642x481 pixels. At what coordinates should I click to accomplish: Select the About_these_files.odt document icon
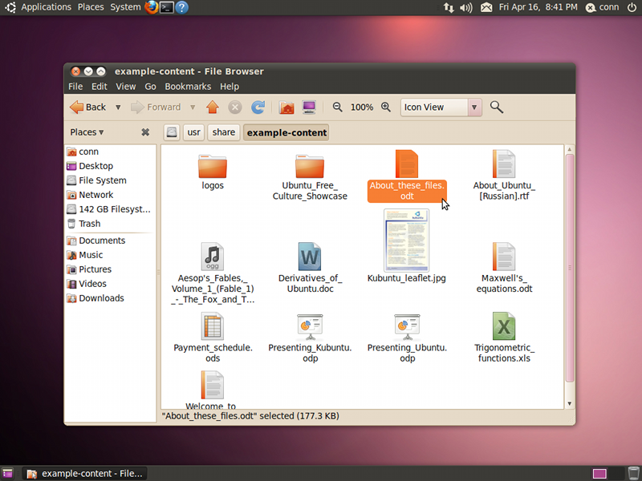(407, 164)
